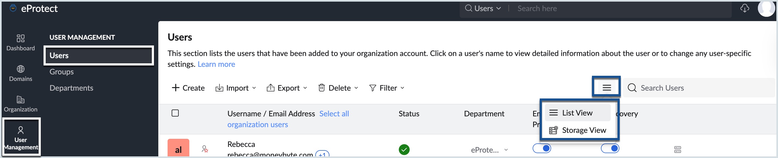778x158 pixels.
Task: Toggle Rebecca's second blue recovery switch
Action: tap(610, 148)
